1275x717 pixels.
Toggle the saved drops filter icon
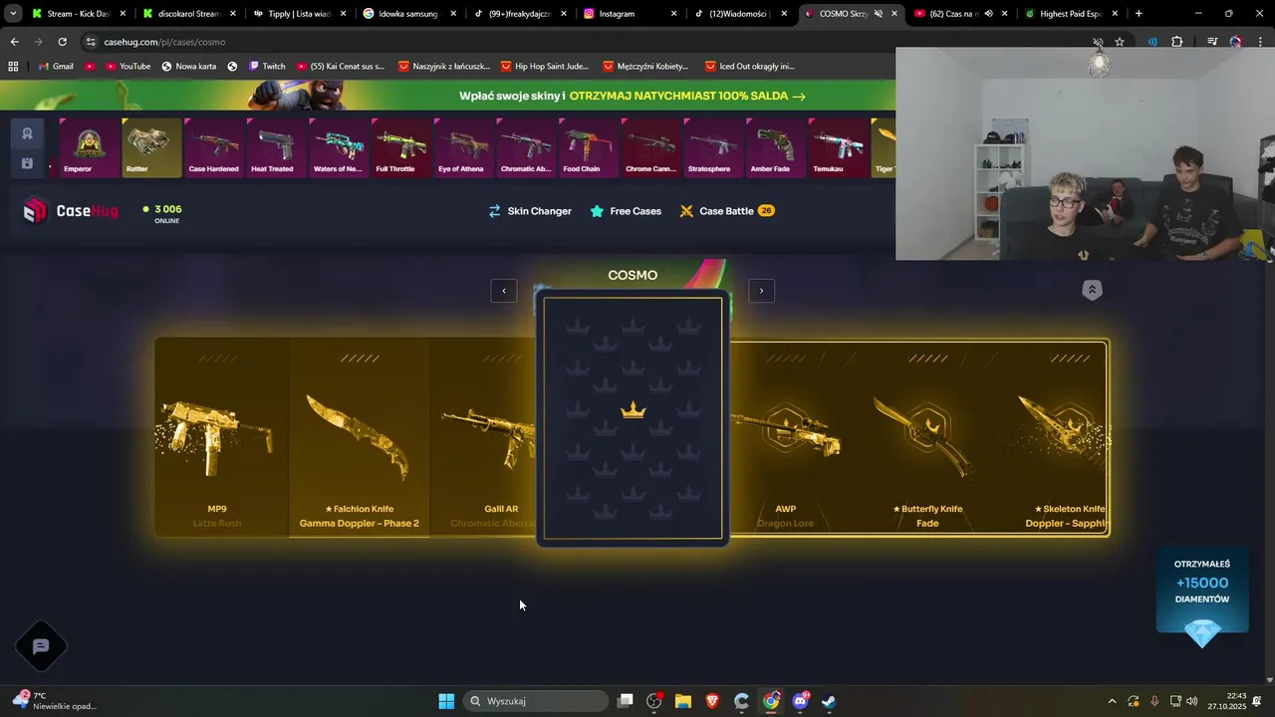pos(27,163)
